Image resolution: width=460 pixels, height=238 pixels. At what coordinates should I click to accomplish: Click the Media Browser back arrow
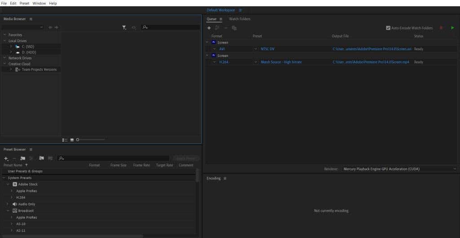[50, 27]
